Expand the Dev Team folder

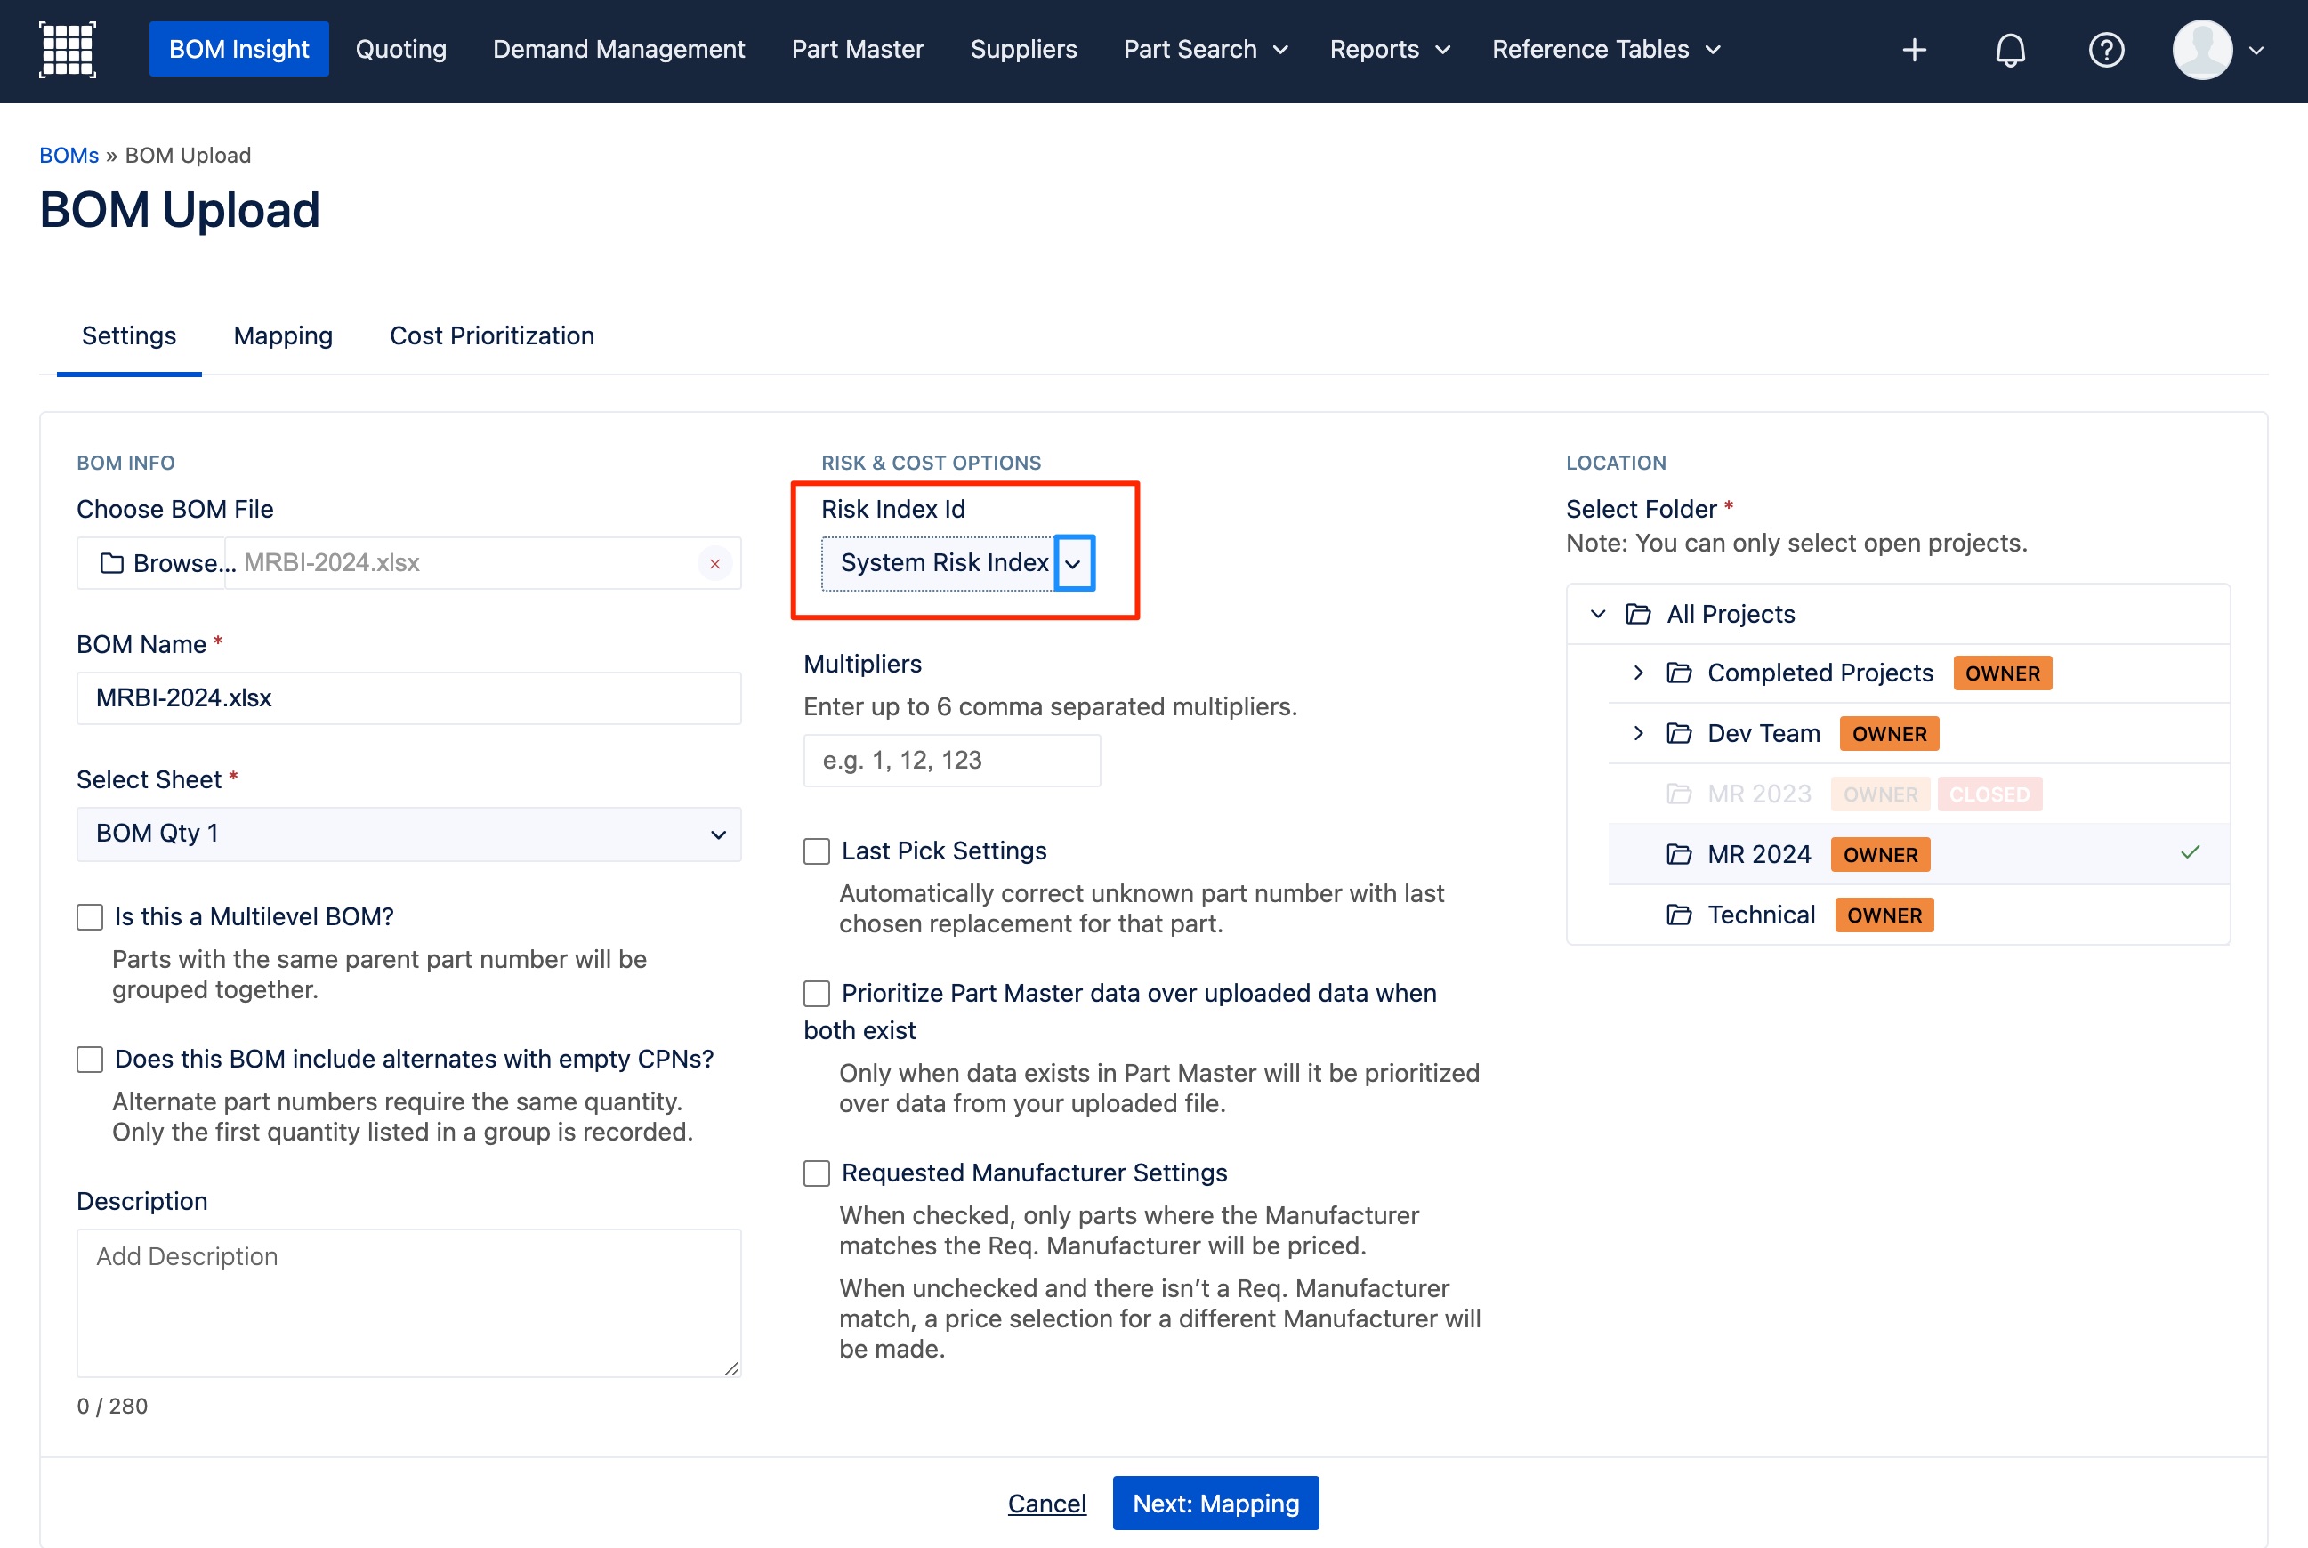[1639, 734]
